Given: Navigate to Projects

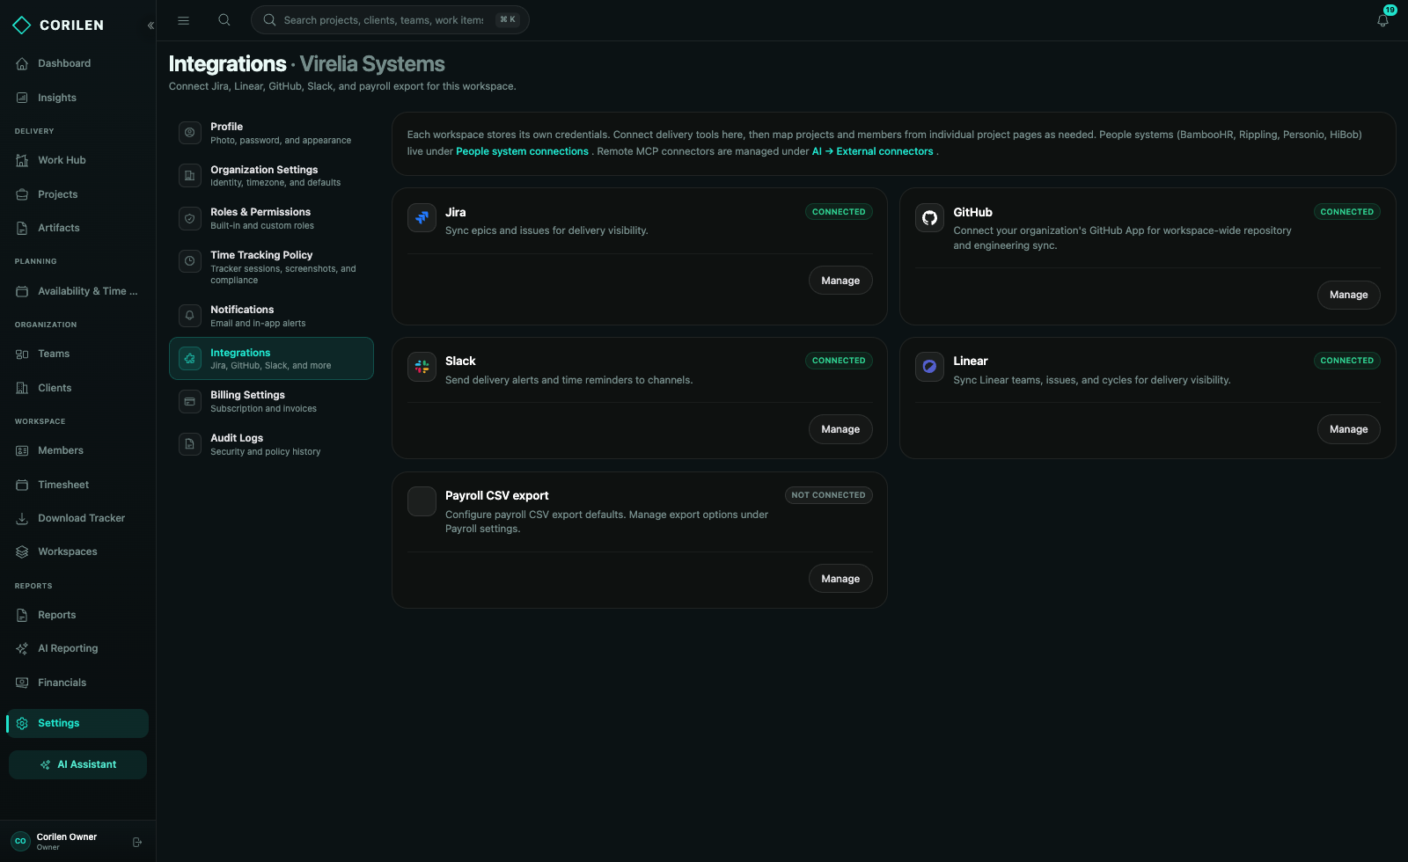Looking at the screenshot, I should click(x=77, y=194).
